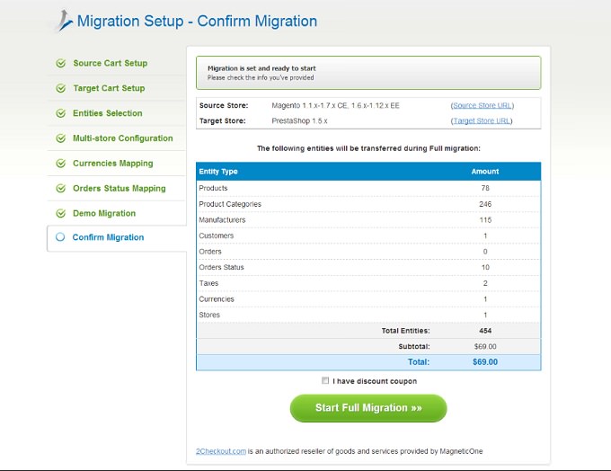Go to the Target Cart Setup step
The width and height of the screenshot is (611, 471).
click(x=109, y=88)
